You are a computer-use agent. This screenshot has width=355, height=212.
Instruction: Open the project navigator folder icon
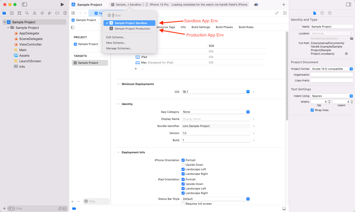coord(4,13)
